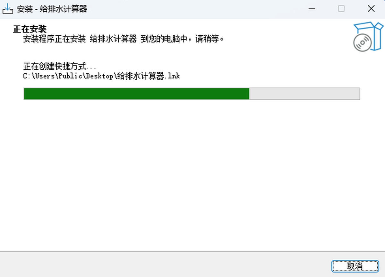Click the installer download icon in title bar

click(8, 9)
